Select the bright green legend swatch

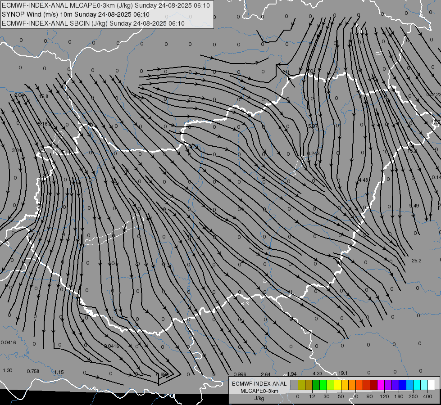(323, 385)
